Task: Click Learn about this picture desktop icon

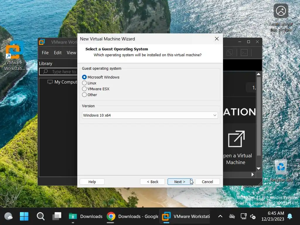Action: tap(281, 18)
